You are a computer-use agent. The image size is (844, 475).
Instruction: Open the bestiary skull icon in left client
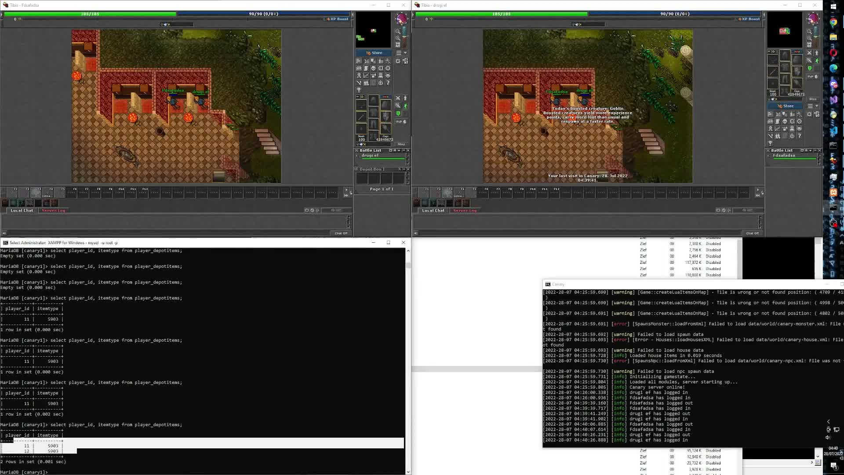(373, 68)
